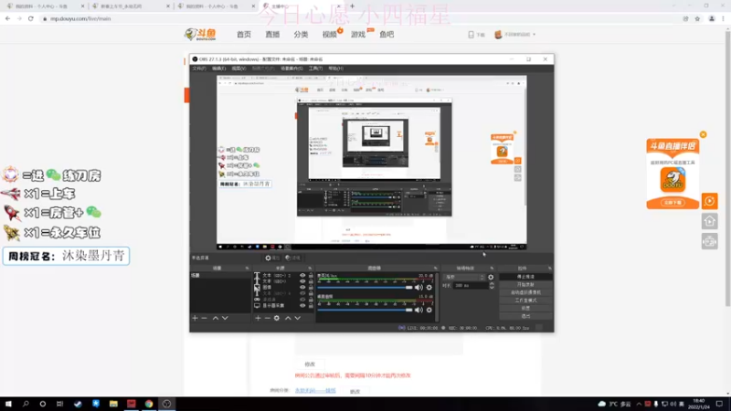Open scene transition properties gear

[491, 278]
